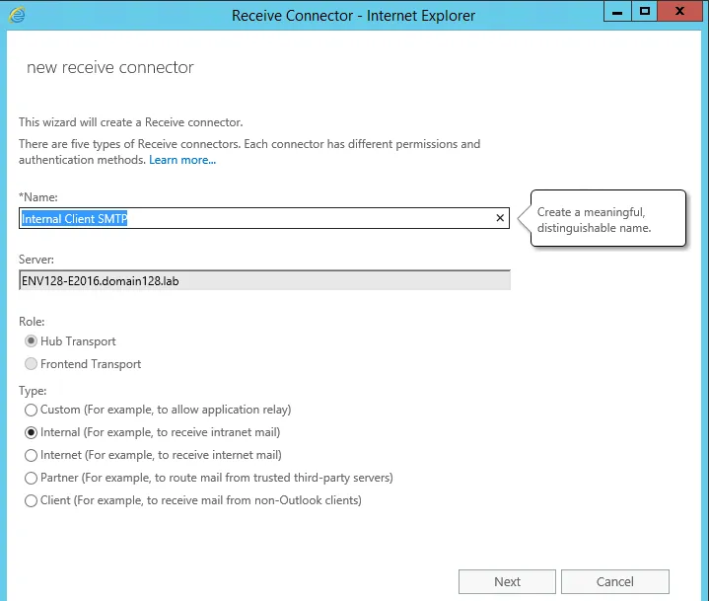This screenshot has height=601, width=709.
Task: Click the Name text field
Action: coord(256,218)
